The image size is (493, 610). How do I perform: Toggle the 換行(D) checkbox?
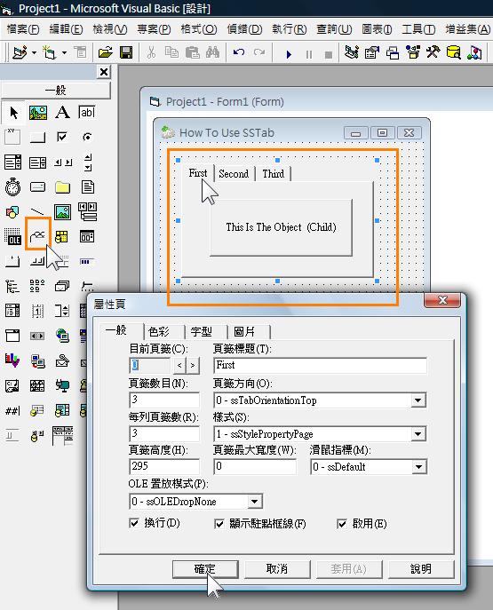(x=134, y=523)
